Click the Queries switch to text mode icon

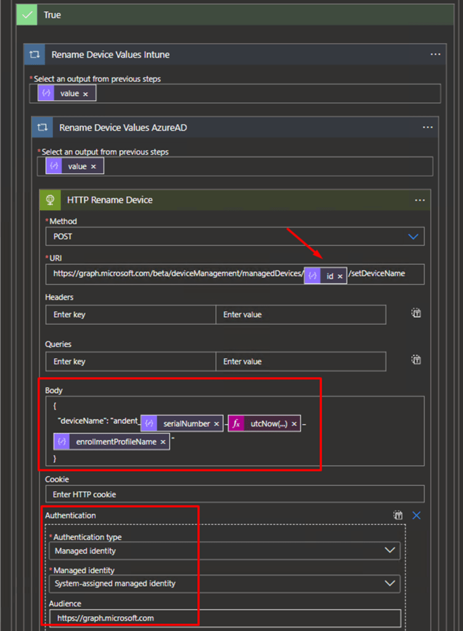pos(416,360)
